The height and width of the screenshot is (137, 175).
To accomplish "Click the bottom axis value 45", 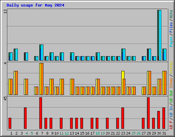I will click(x=5, y=98).
